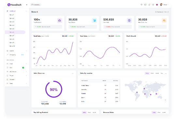Open Demo 8 in the sidebar
The image size is (176, 122).
click(12, 39)
